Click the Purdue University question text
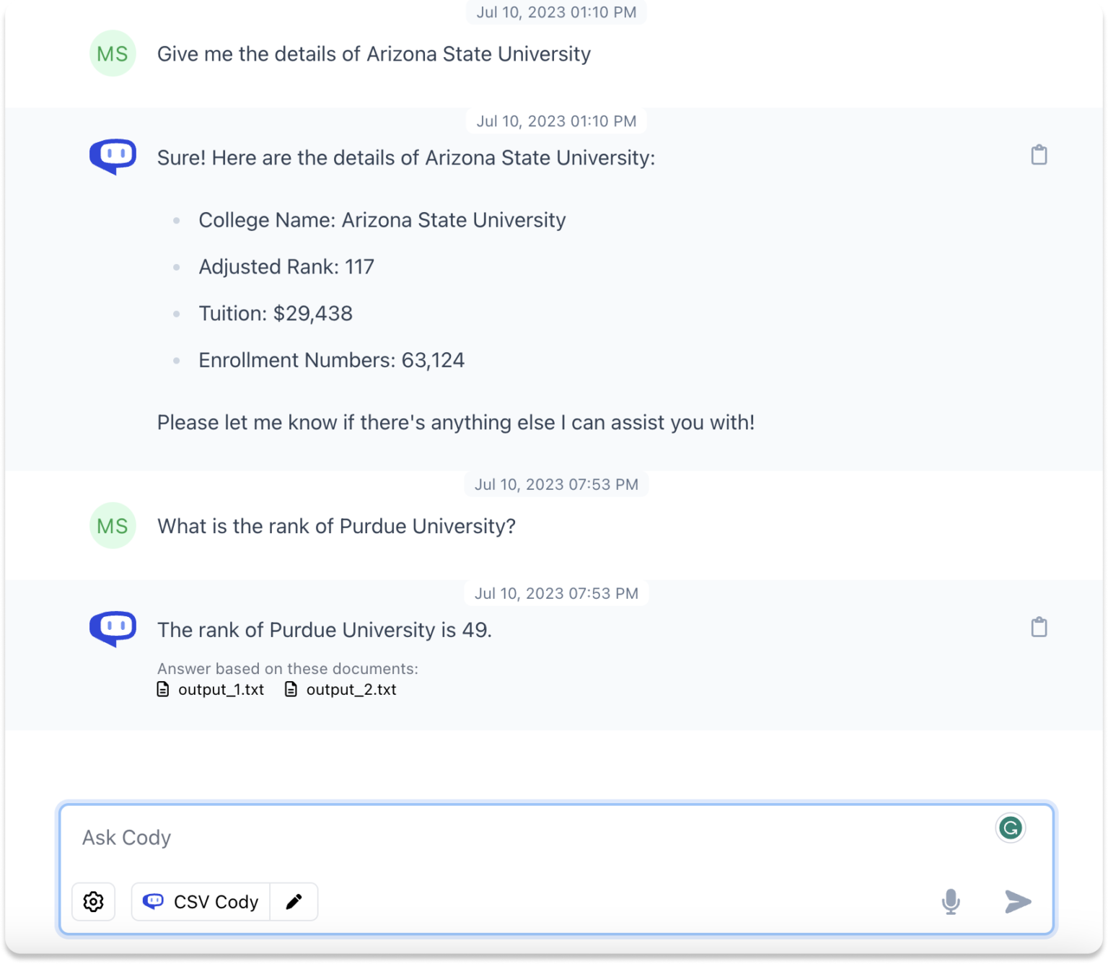The image size is (1108, 964). [x=336, y=526]
